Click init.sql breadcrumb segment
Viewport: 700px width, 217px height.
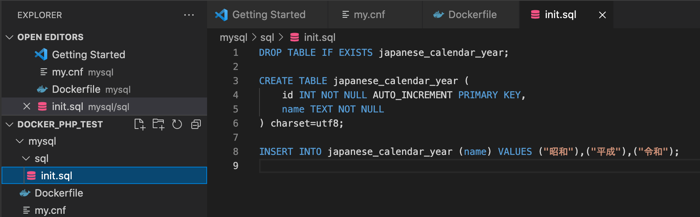click(x=320, y=37)
